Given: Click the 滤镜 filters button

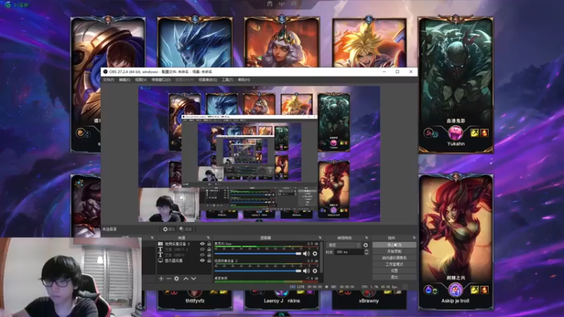Looking at the screenshot, I should pyautogui.click(x=185, y=230).
